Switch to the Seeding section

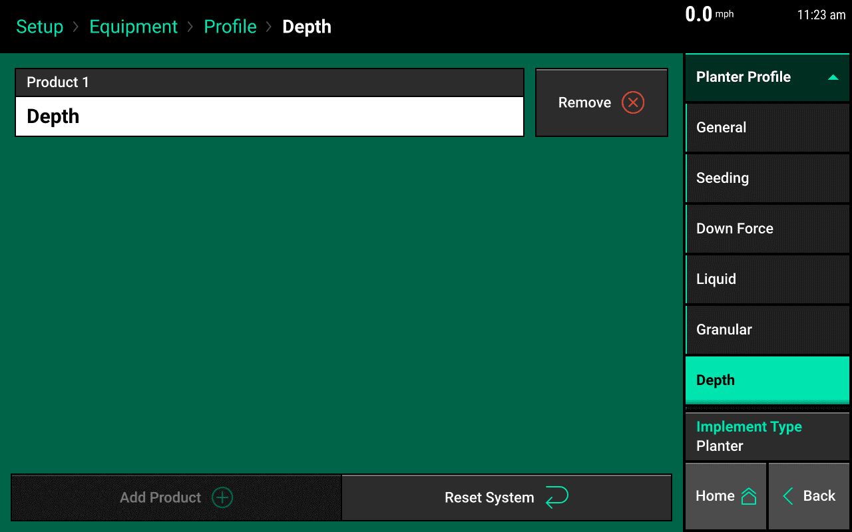click(x=767, y=178)
